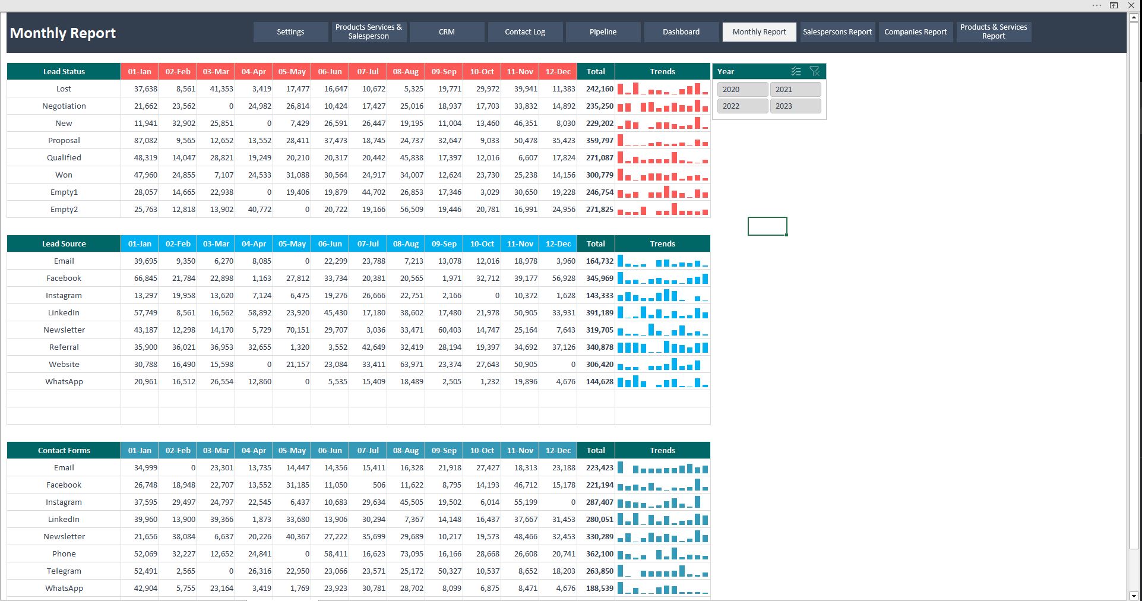Open the Dashboard tab
Screen dimensions: 1142x601
point(681,32)
